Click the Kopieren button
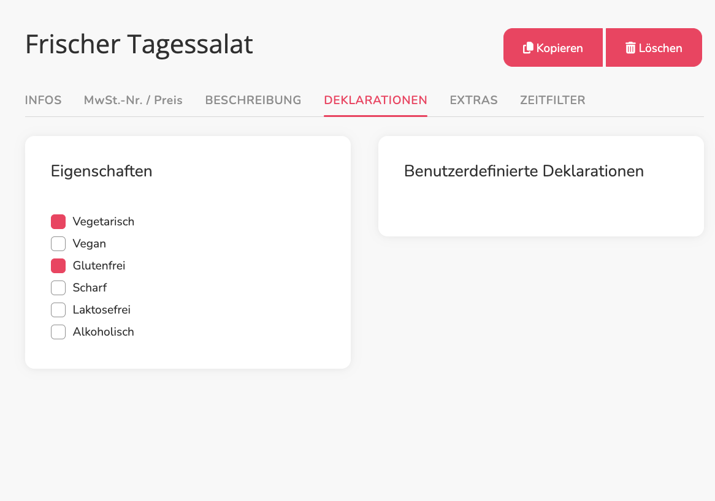This screenshot has width=715, height=501. coord(553,48)
